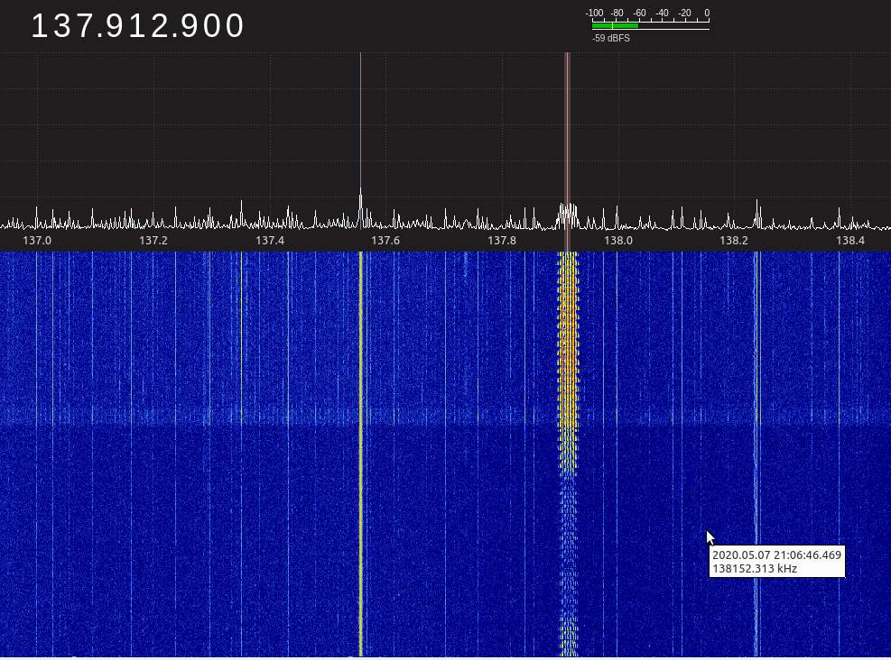The width and height of the screenshot is (891, 660).
Task: Tune to the wide orange modulated signal in waterfall
Action: (568, 361)
